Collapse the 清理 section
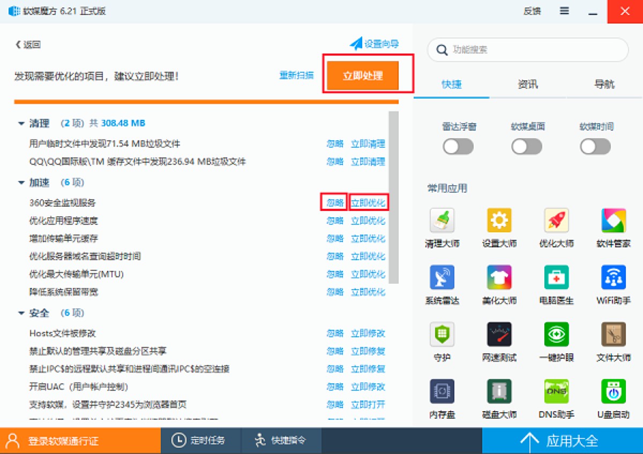Viewport: 643px width, 454px height. (21, 124)
